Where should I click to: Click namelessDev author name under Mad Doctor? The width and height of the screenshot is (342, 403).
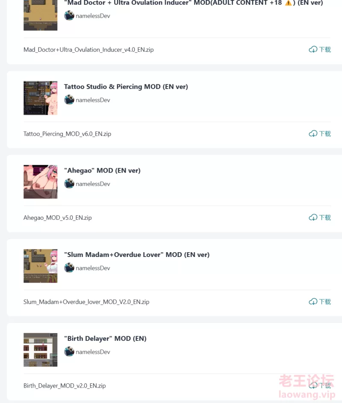coord(93,16)
